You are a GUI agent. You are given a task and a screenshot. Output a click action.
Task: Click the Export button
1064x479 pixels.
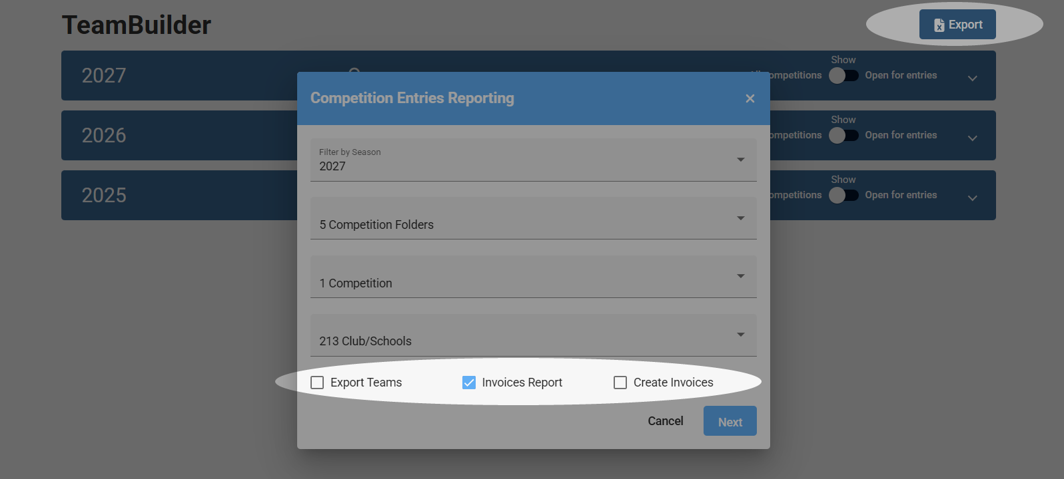click(x=957, y=25)
